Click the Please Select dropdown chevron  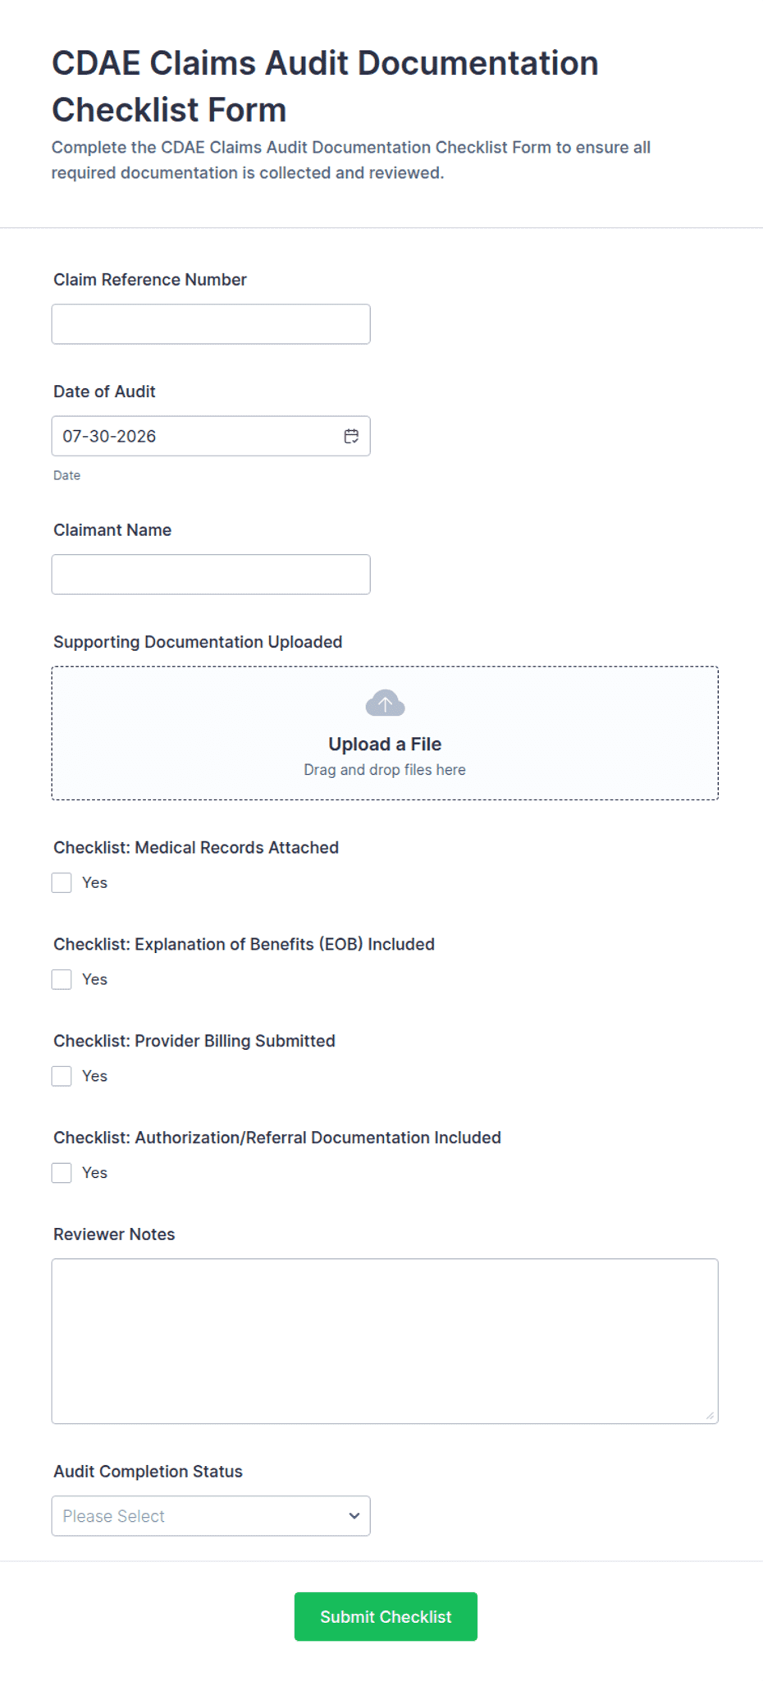354,1516
